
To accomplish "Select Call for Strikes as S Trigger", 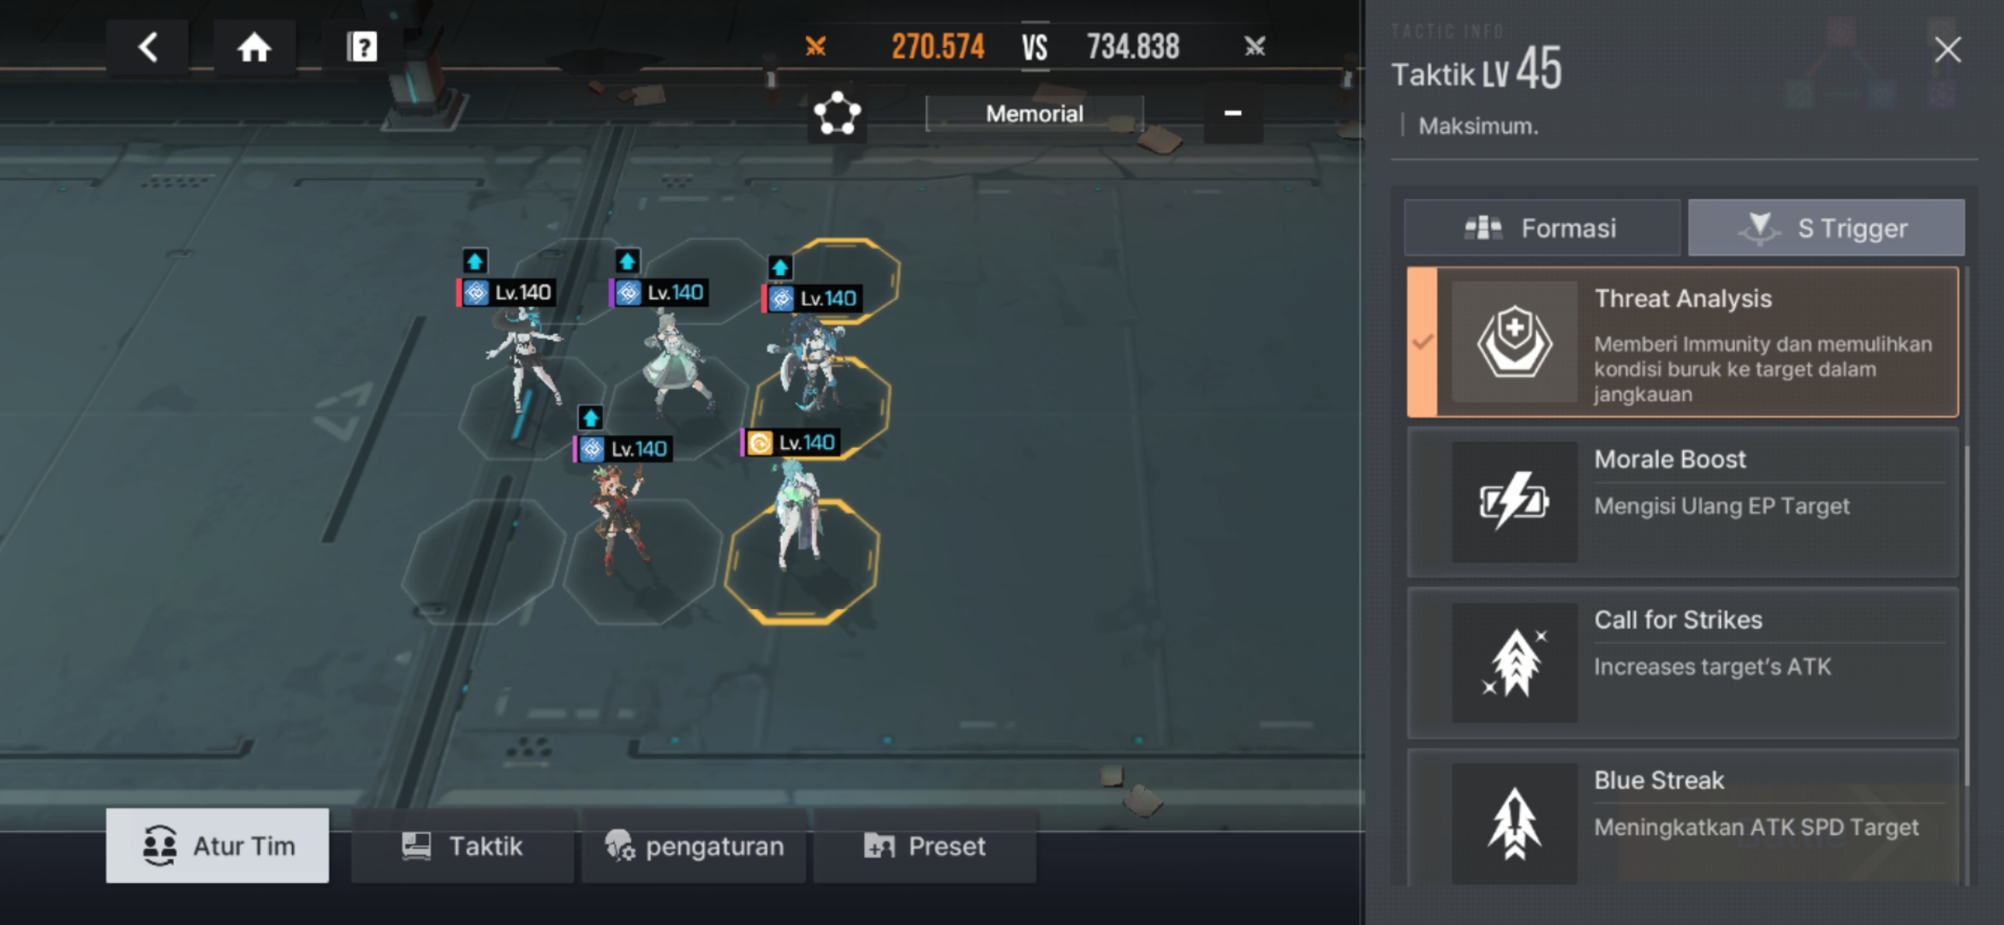I will pyautogui.click(x=1683, y=663).
